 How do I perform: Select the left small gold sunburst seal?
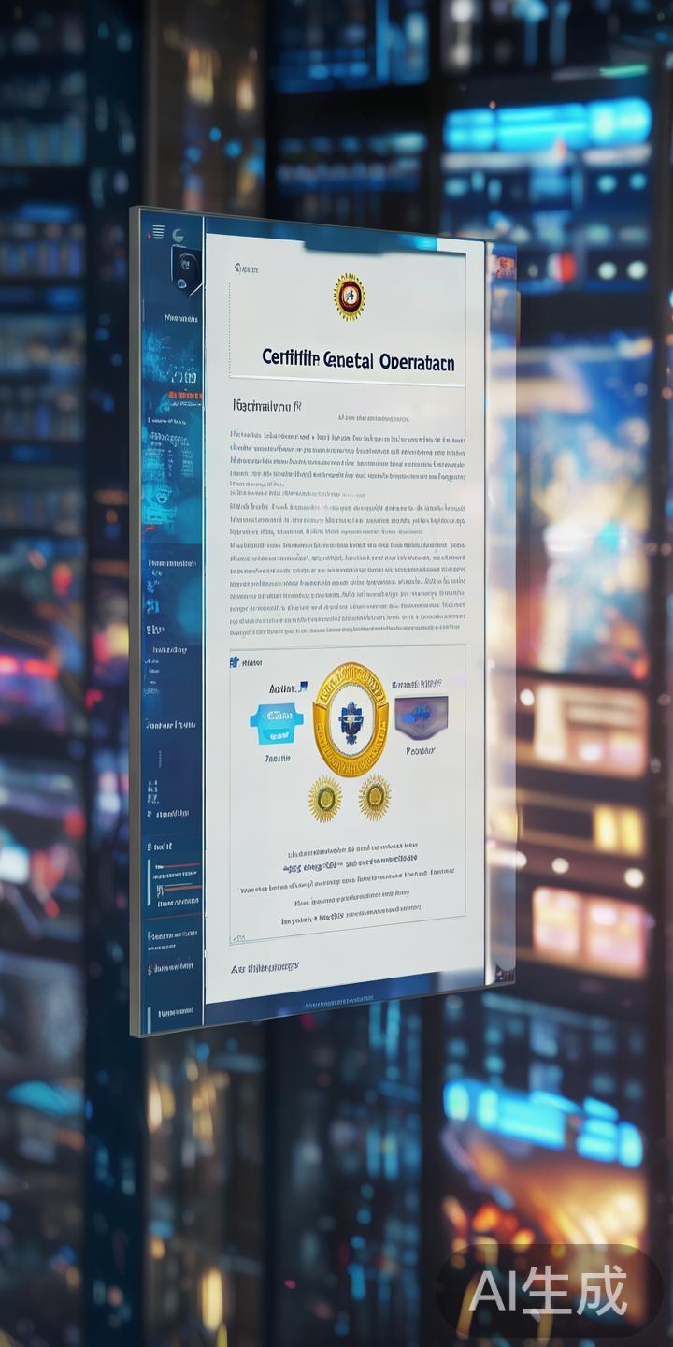coord(324,799)
